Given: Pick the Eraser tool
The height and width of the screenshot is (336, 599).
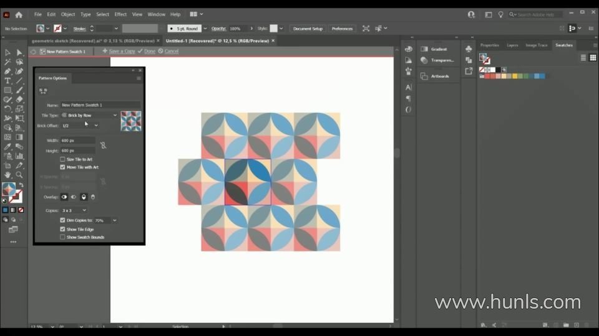Looking at the screenshot, I should pyautogui.click(x=19, y=100).
